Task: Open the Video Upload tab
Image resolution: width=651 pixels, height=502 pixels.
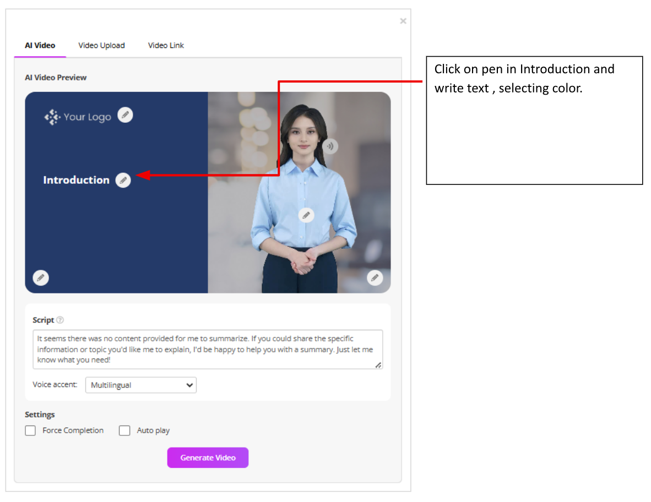Action: point(101,45)
